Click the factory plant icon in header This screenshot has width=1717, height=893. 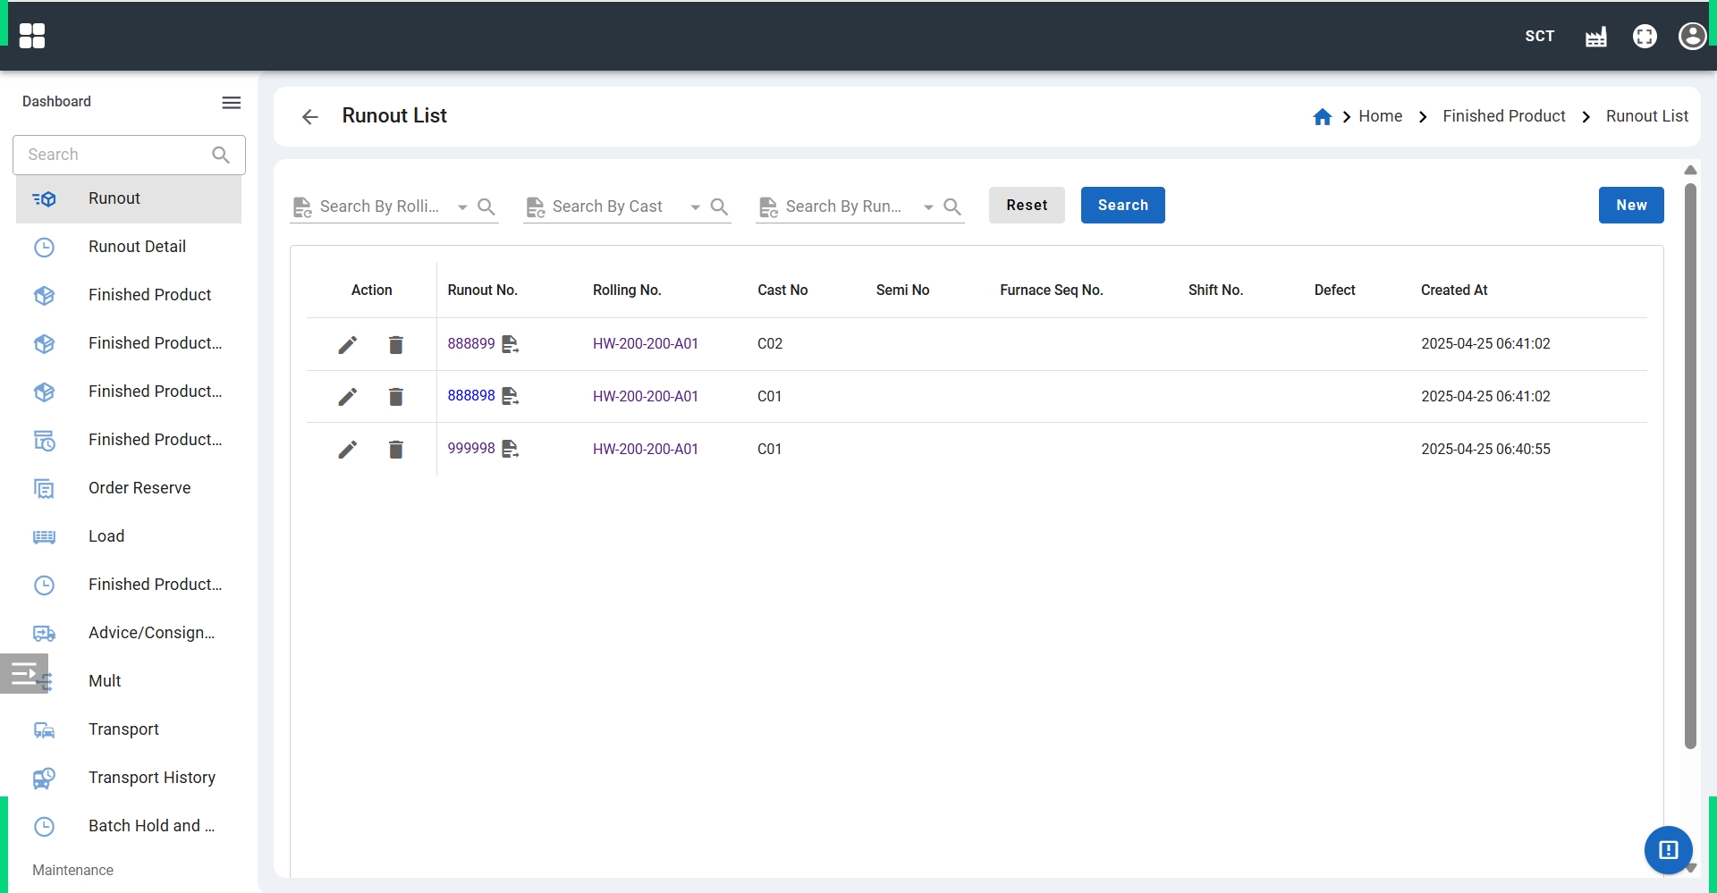pos(1596,37)
